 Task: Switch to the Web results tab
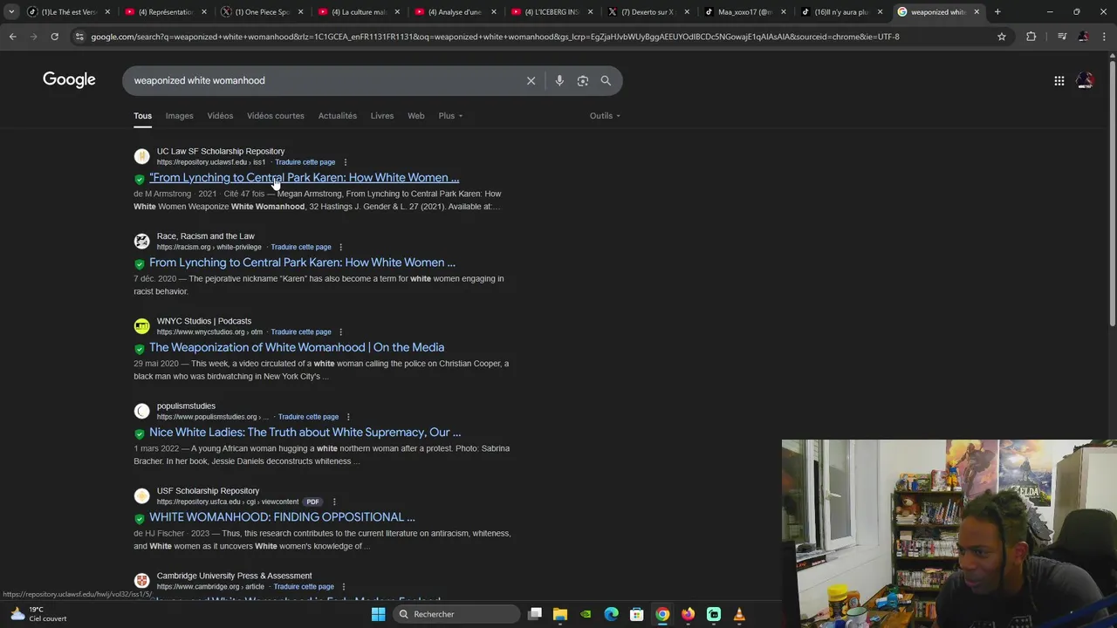point(416,116)
